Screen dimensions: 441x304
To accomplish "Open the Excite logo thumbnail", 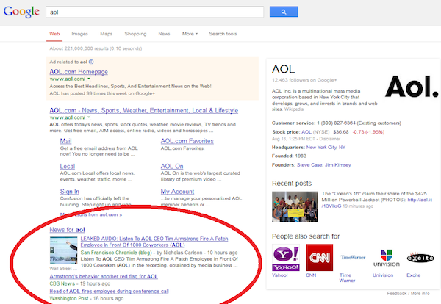I will point(420,257).
